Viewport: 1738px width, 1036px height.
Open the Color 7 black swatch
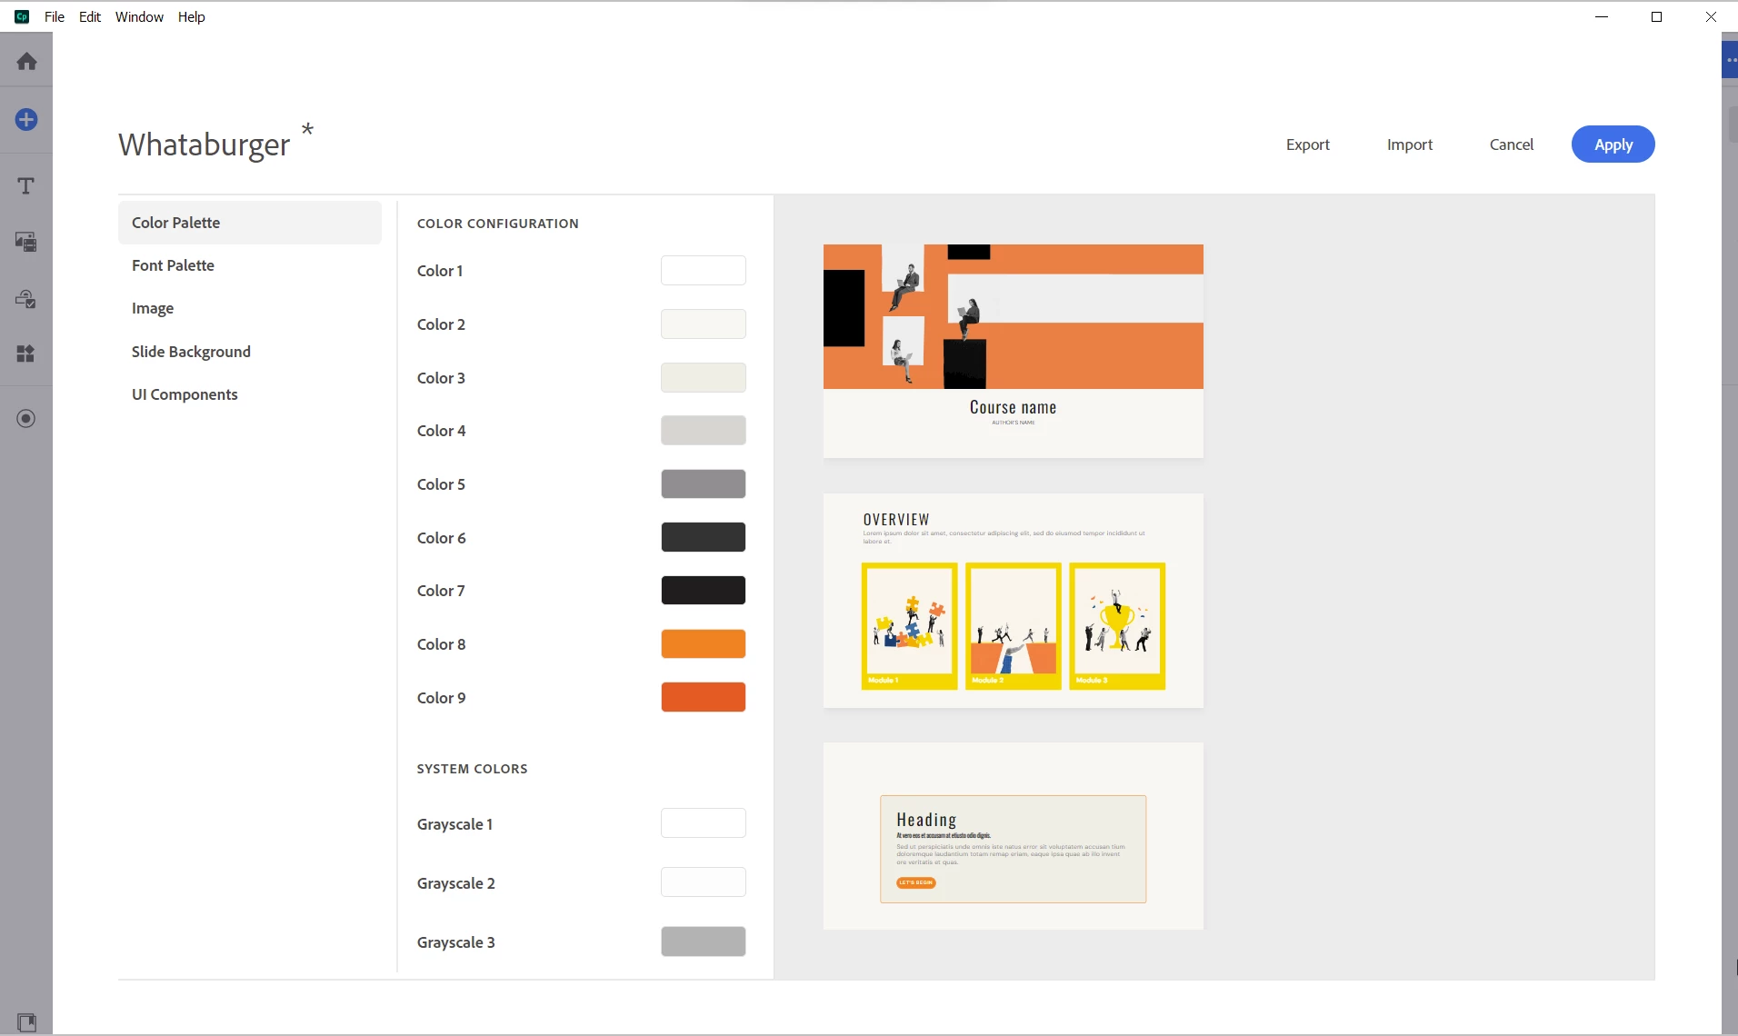click(x=703, y=591)
